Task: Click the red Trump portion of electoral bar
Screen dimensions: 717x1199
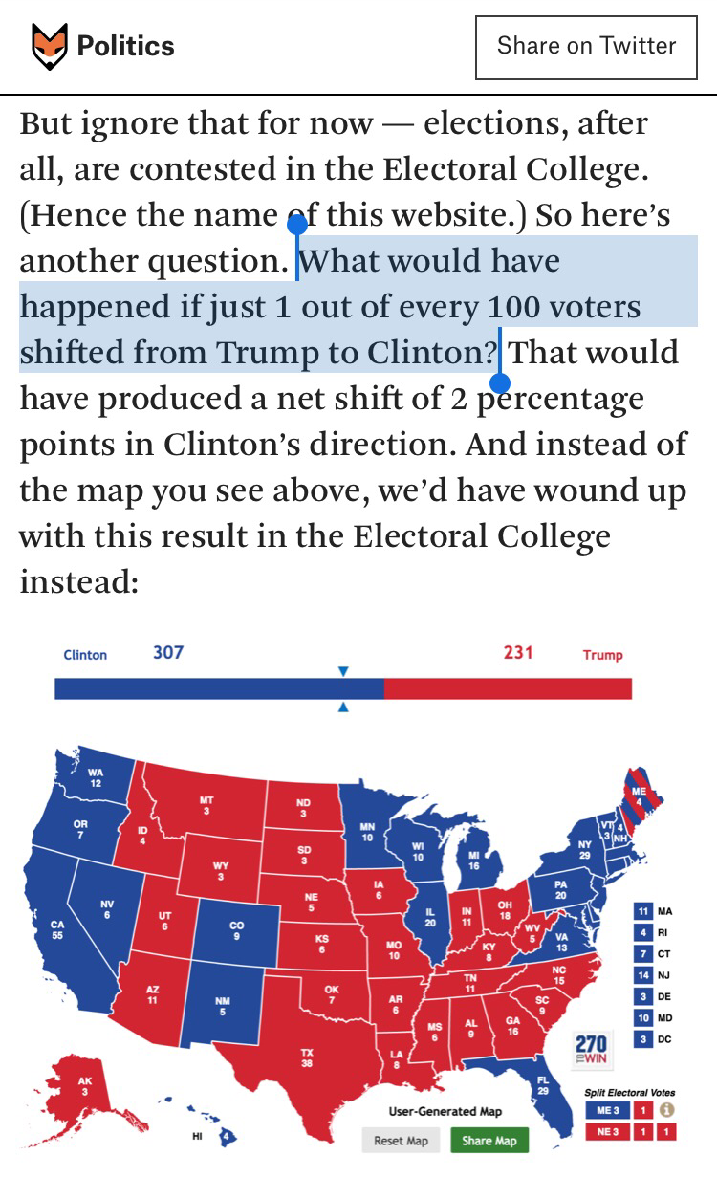Action: (508, 688)
